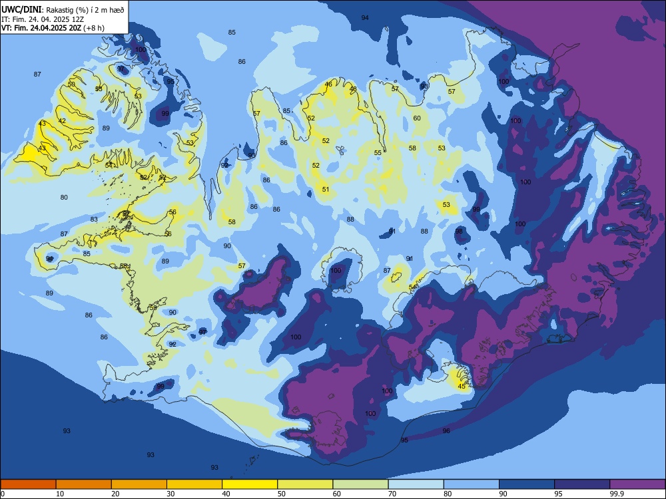The height and width of the screenshot is (499, 666).
Task: Click the indigo 95–99.9 legend swatch
Action: coord(582,484)
